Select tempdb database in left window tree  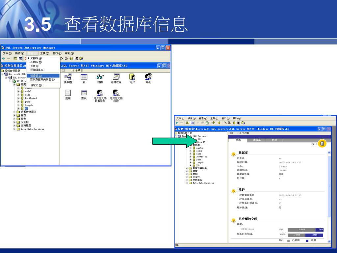pyautogui.click(x=29, y=105)
